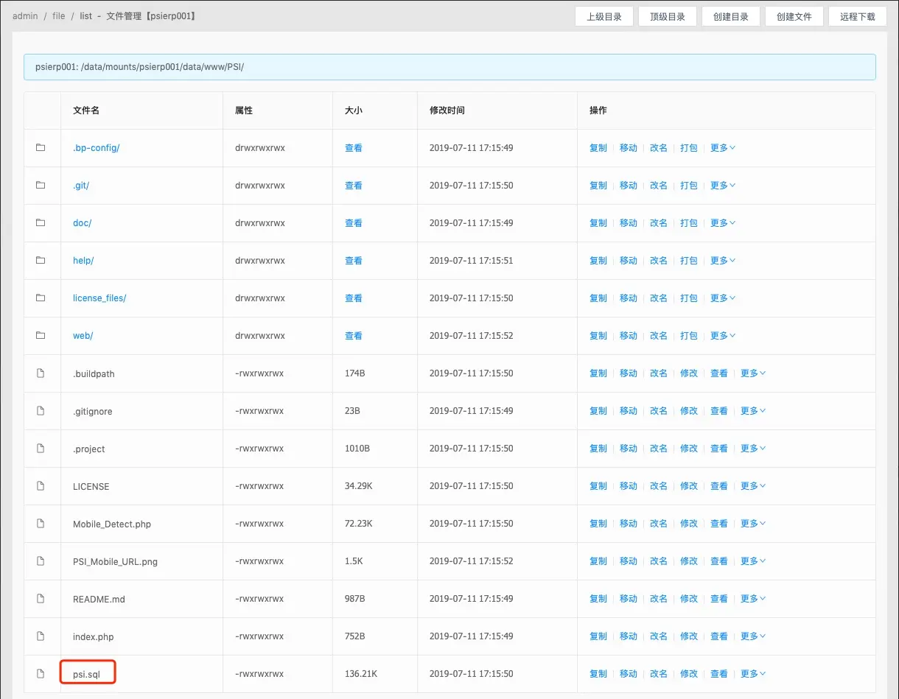This screenshot has width=899, height=699.
Task: Expand 更多 dropdown for .git/ row
Action: tap(723, 185)
